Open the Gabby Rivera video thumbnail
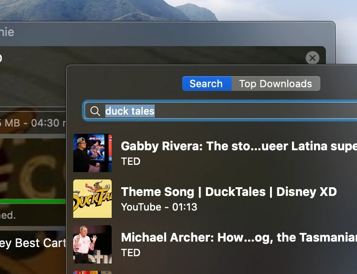 point(92,153)
